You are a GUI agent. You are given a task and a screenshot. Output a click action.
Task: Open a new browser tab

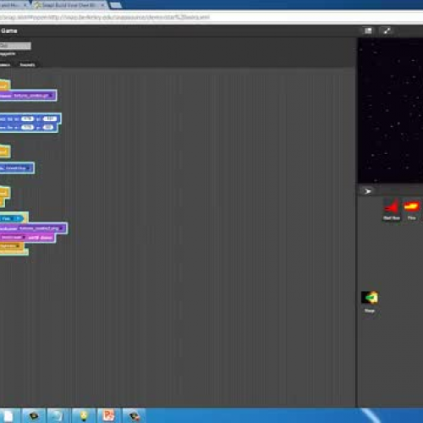tap(116, 5)
